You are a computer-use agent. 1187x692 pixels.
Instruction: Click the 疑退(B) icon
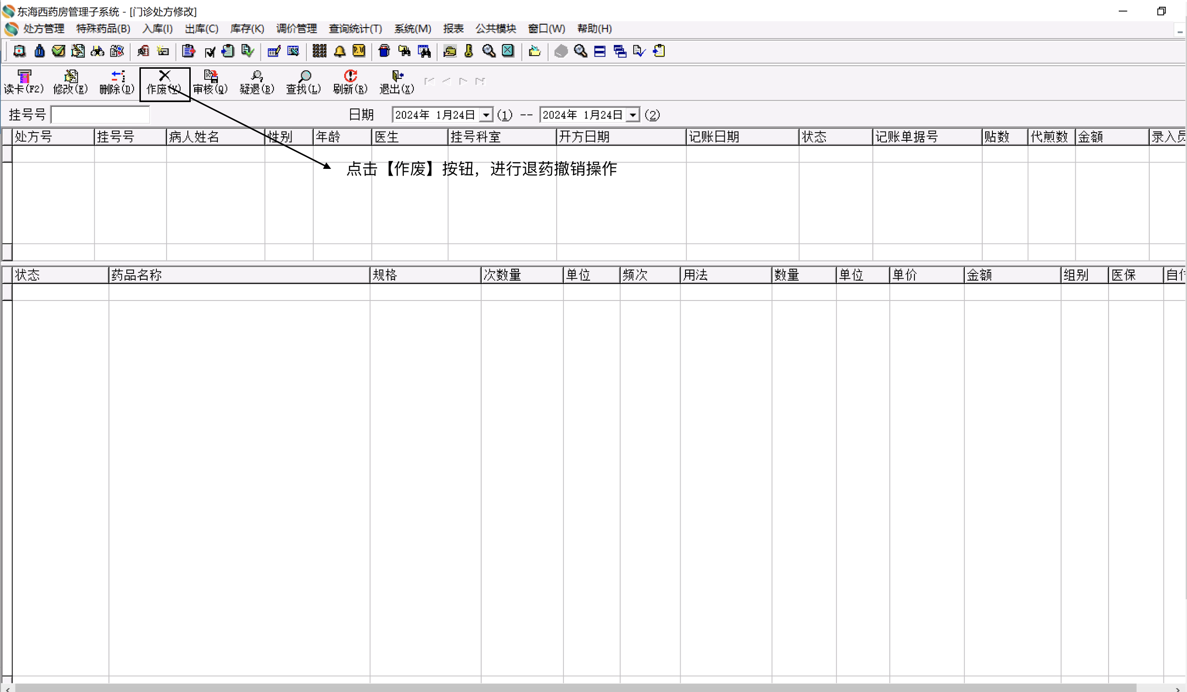pos(257,82)
